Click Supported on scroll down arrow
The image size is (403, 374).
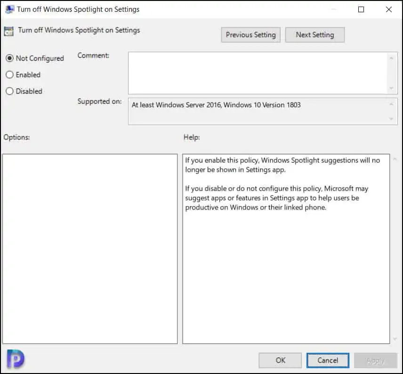[x=391, y=119]
